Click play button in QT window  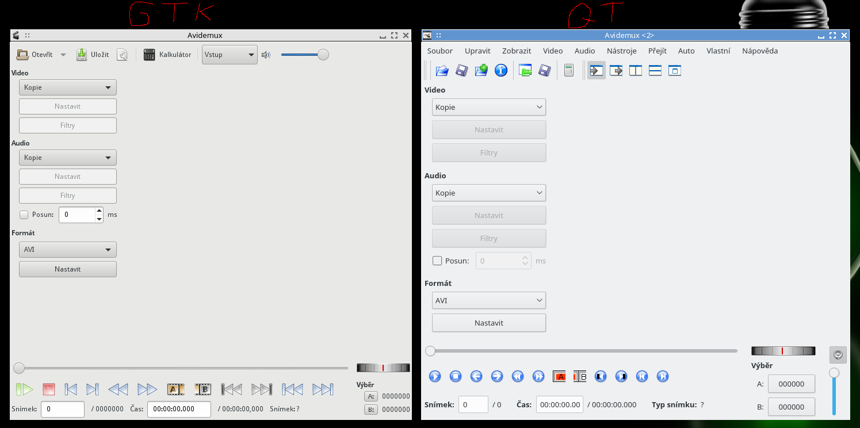point(435,376)
